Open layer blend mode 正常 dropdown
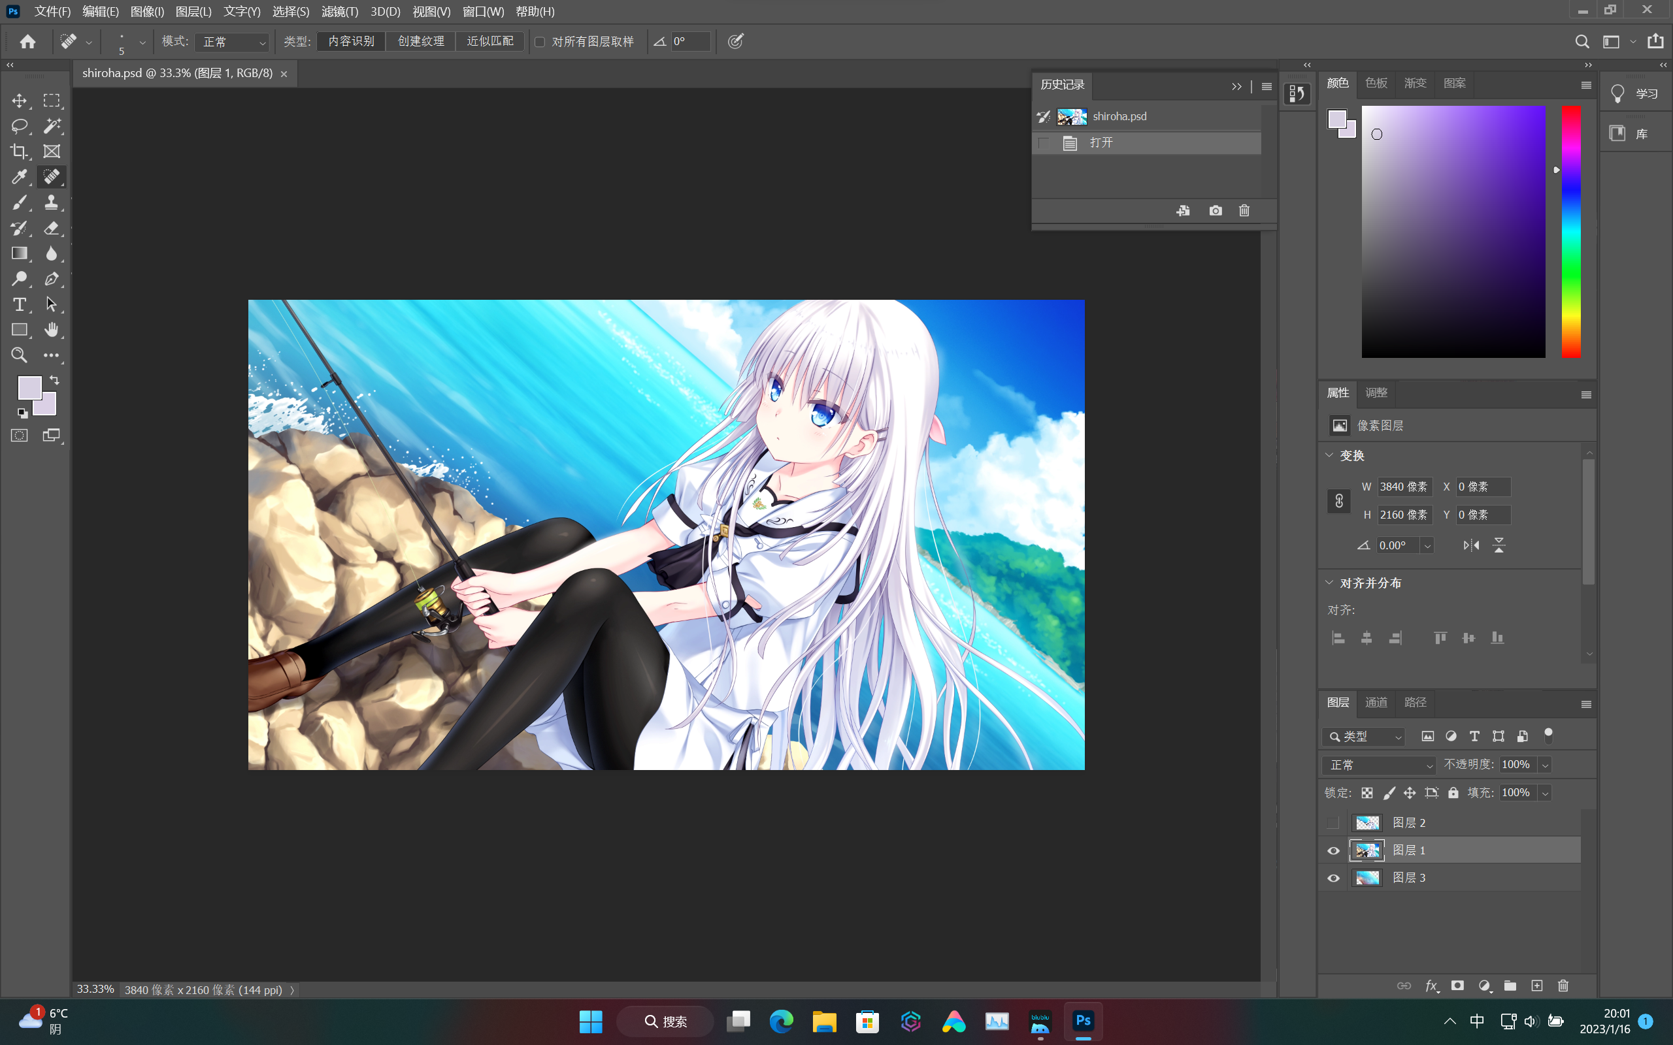 click(1378, 765)
